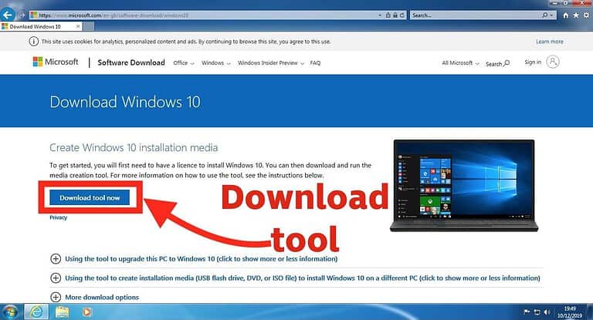The height and width of the screenshot is (320, 593).
Task: Open the address bar autocomplete dropdown arrow
Action: click(x=380, y=15)
